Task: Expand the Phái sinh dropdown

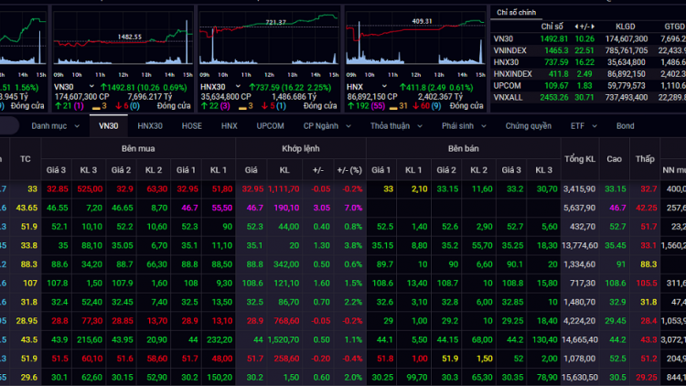Action: (463, 125)
